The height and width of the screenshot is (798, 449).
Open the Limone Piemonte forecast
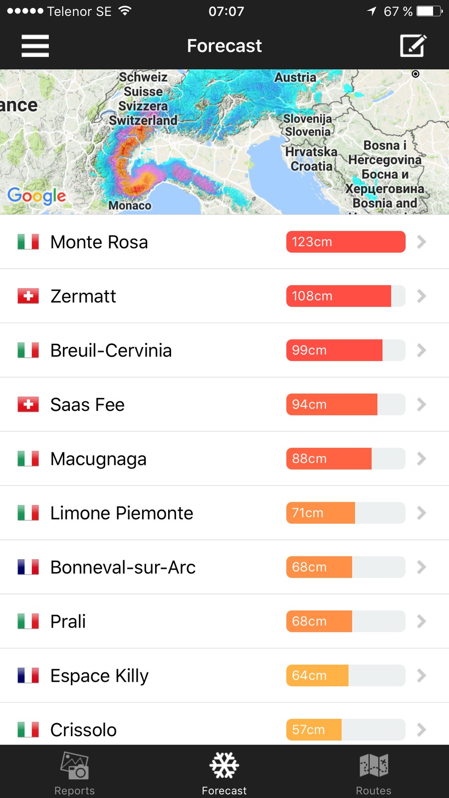tap(122, 513)
